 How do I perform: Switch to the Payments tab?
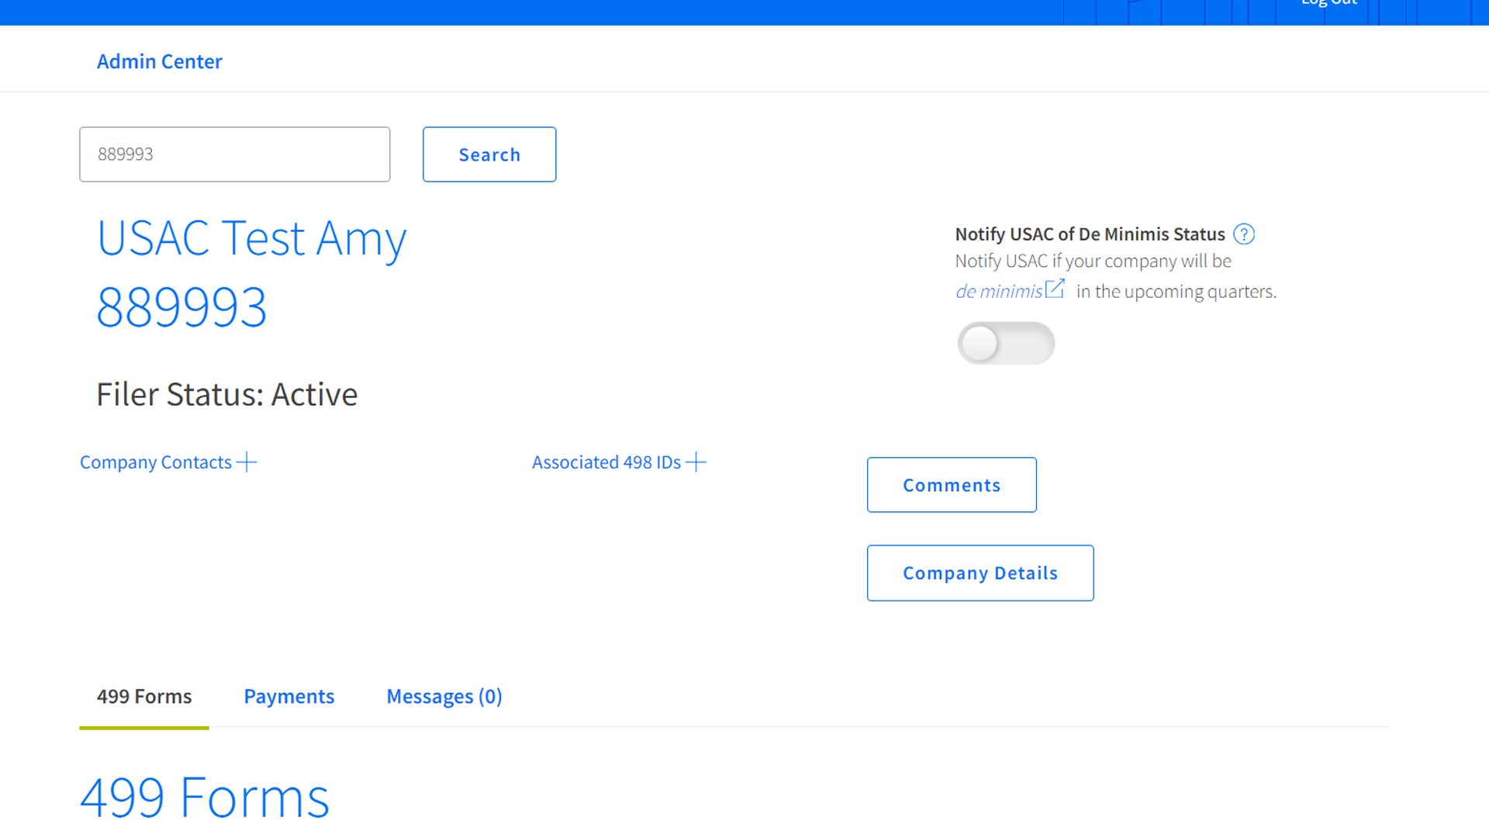coord(289,696)
